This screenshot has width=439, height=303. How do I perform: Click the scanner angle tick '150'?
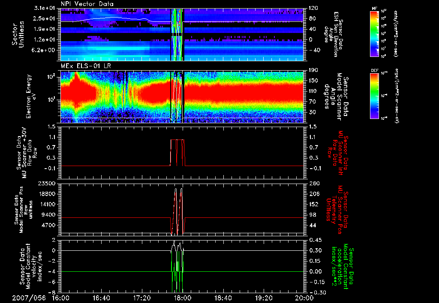coord(313,81)
